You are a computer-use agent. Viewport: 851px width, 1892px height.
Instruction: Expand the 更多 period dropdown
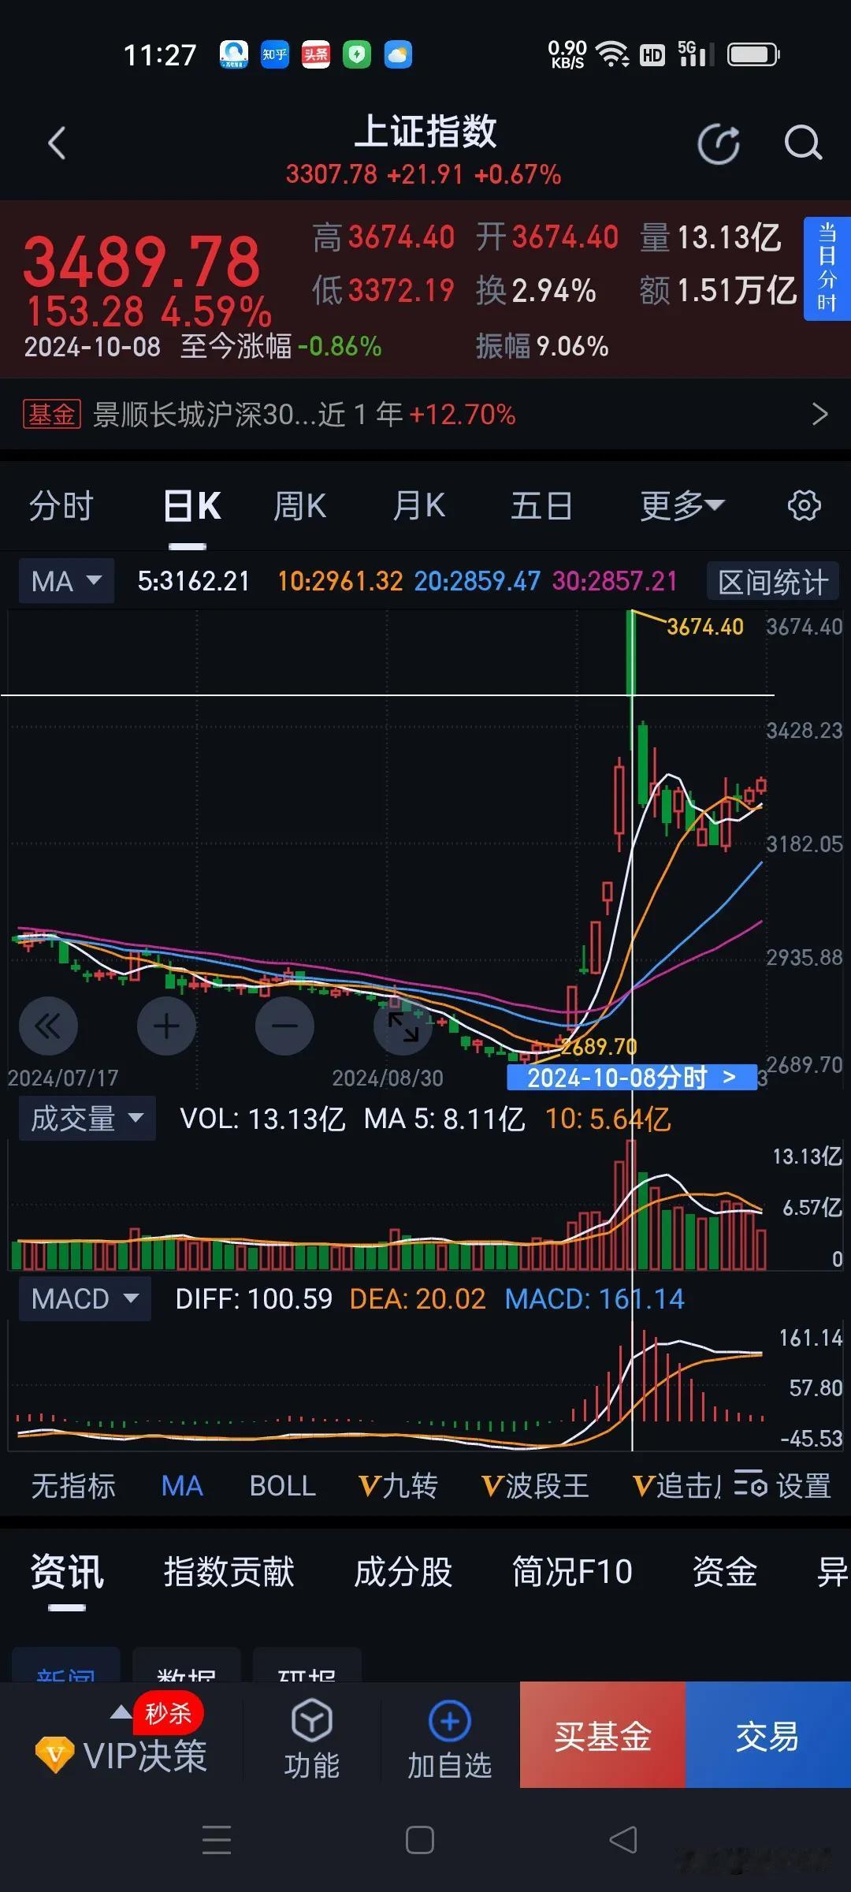coord(682,505)
